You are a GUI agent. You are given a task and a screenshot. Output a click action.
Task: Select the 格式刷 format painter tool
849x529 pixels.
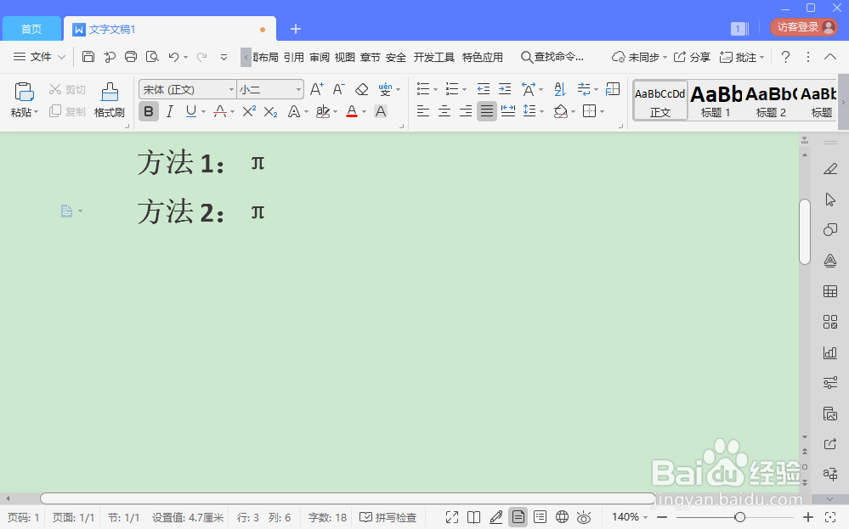tap(109, 99)
